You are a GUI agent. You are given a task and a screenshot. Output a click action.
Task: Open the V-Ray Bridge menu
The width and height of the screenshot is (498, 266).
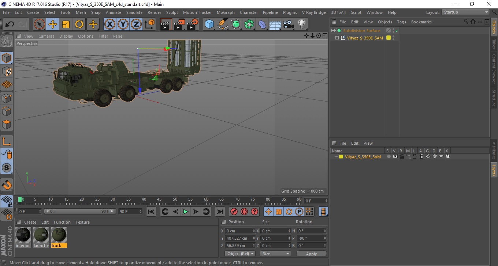coord(314,12)
